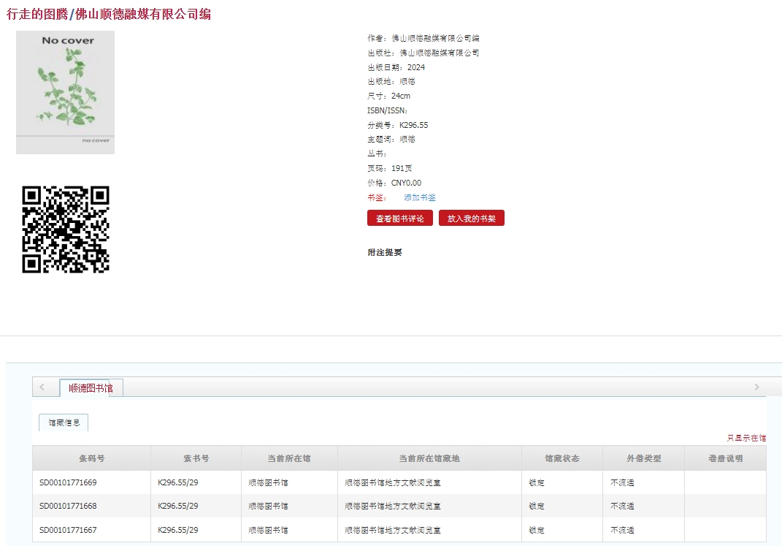Click call number in SD00101771667 row
Screen dimensions: 782x546
coord(178,530)
